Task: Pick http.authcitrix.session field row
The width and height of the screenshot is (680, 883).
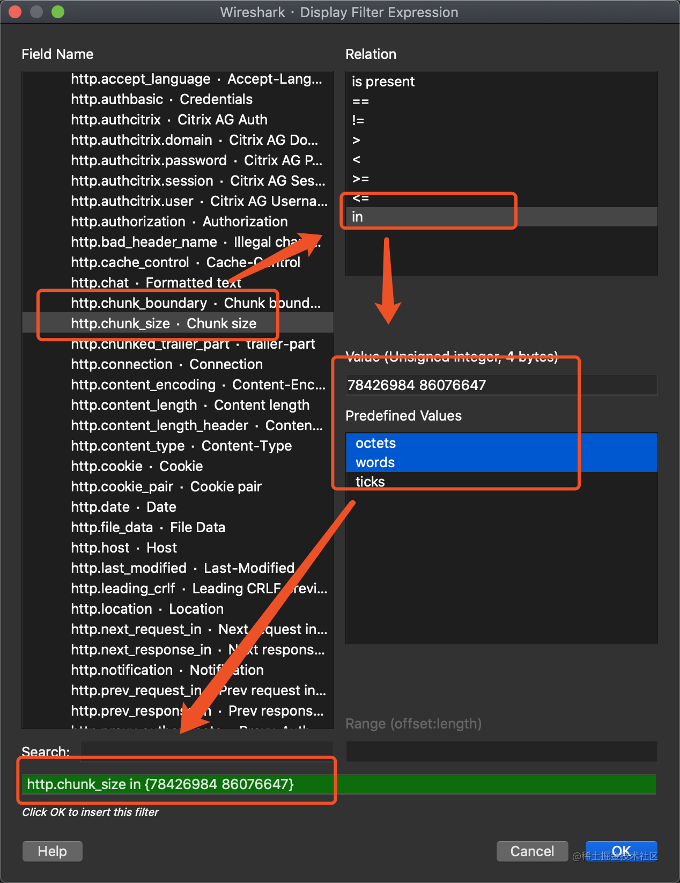Action: pos(178,181)
